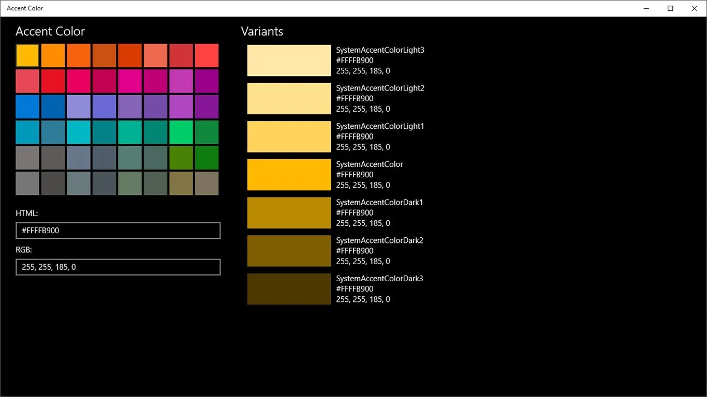Click the RGB value input field
Screen dimensions: 707x397
coord(118,267)
